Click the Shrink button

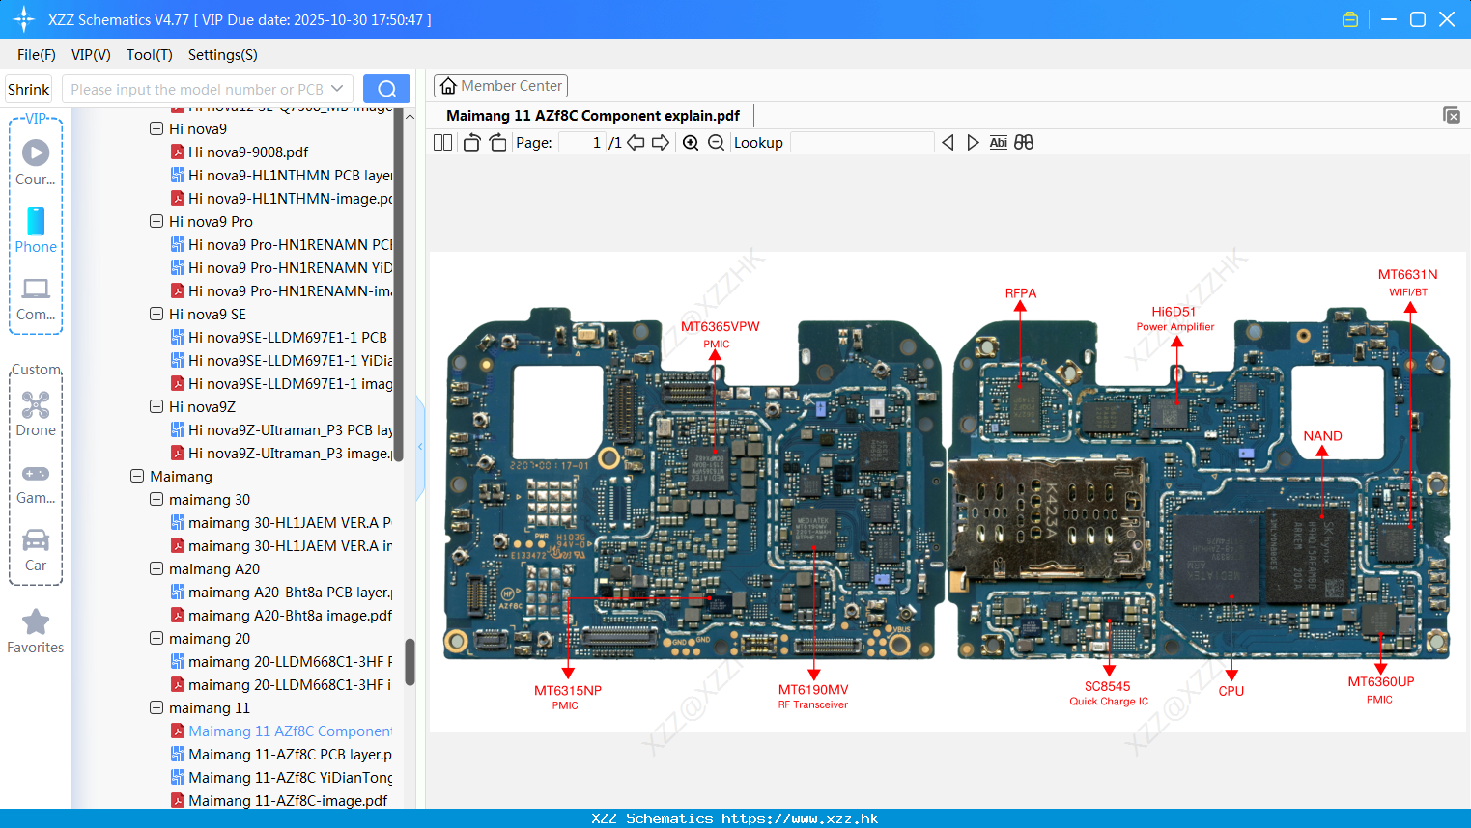click(28, 89)
